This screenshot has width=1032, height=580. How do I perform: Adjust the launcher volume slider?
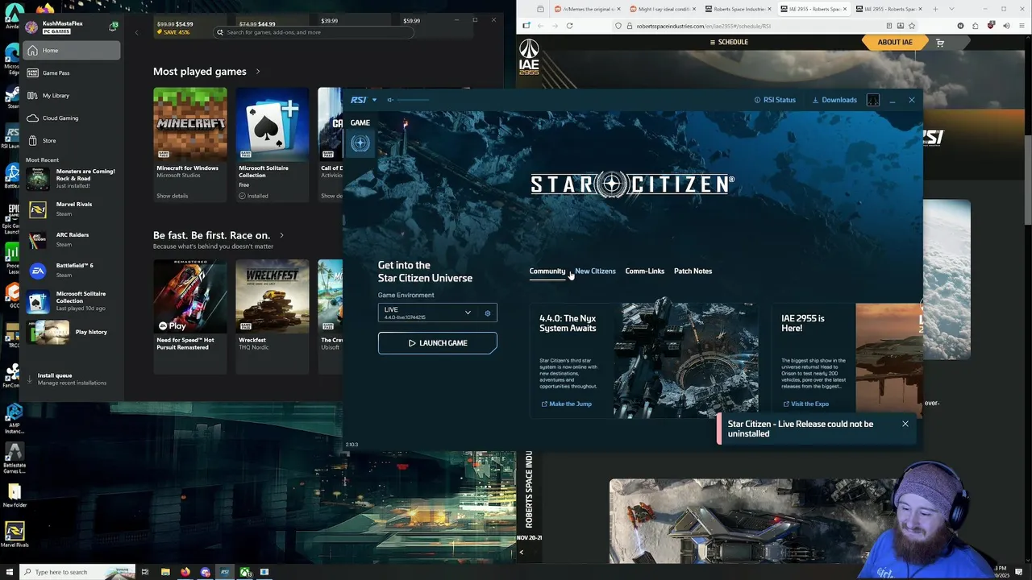click(x=413, y=100)
